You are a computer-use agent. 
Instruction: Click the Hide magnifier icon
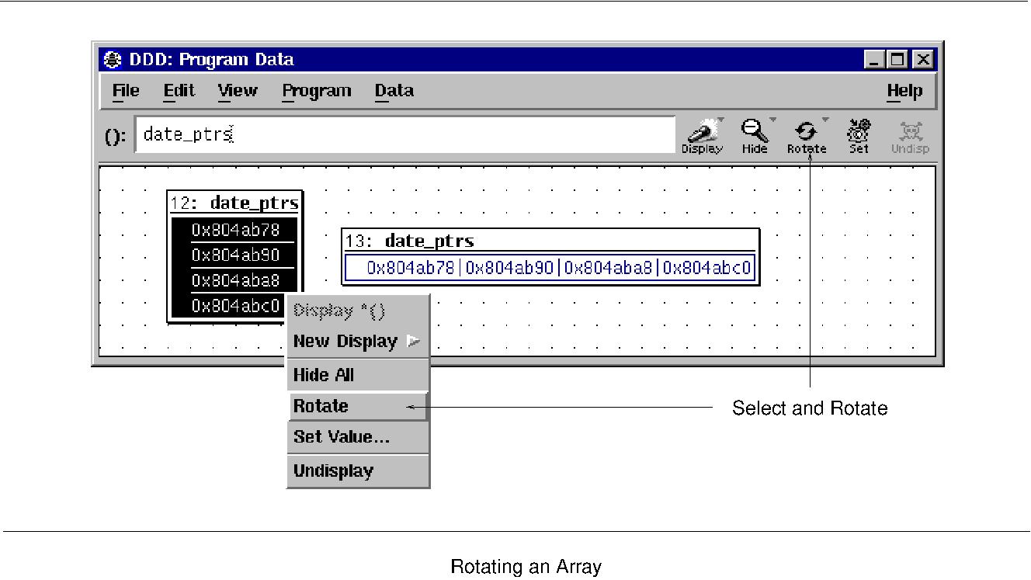tap(754, 136)
